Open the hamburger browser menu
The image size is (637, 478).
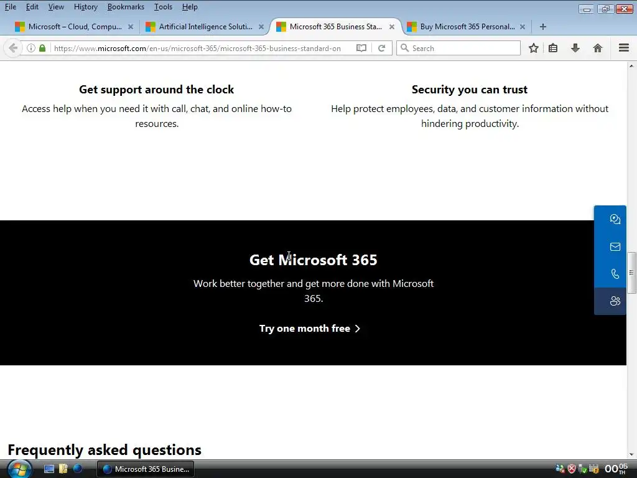click(x=624, y=48)
